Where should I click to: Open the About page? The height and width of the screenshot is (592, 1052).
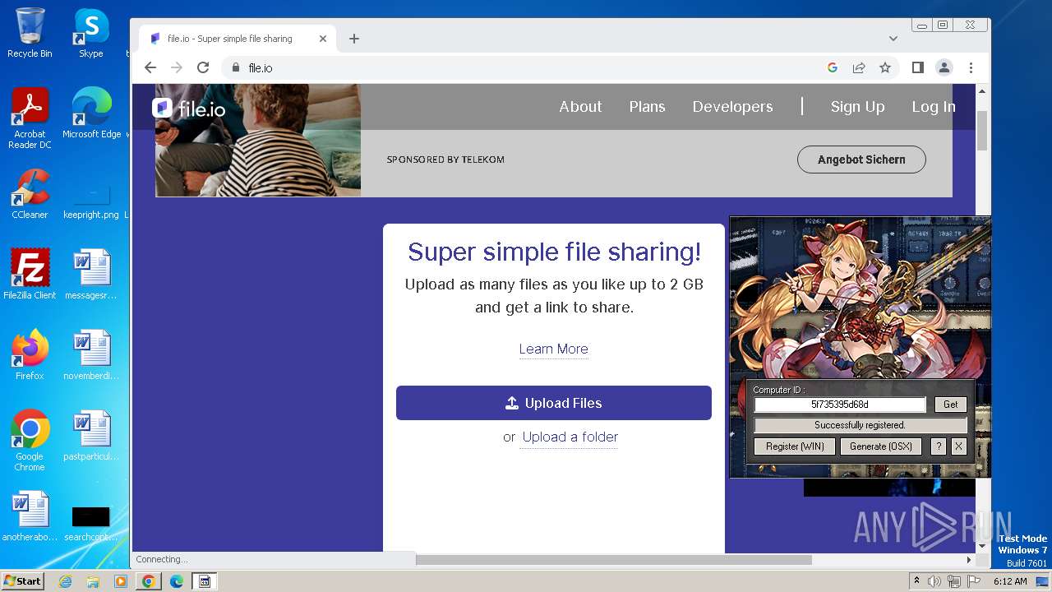pyautogui.click(x=580, y=107)
